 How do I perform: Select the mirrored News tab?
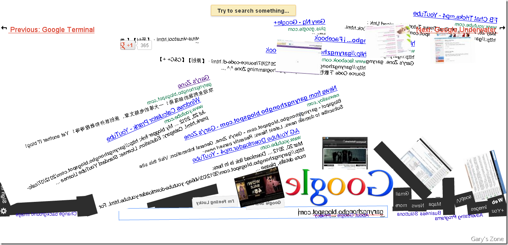417,205
